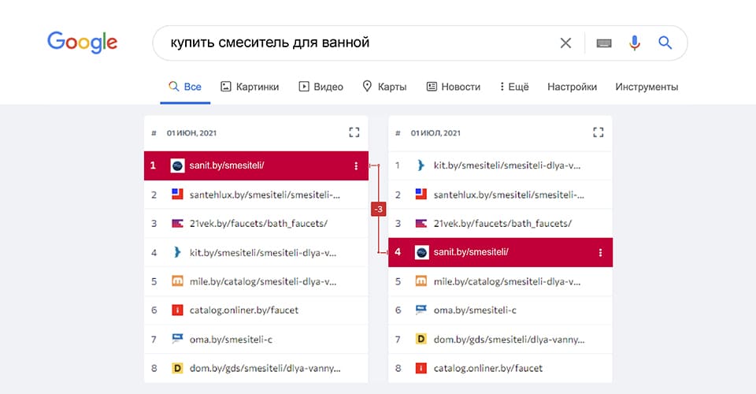
Task: Click the catalog.onliner.by favicon in July list
Action: click(x=421, y=369)
